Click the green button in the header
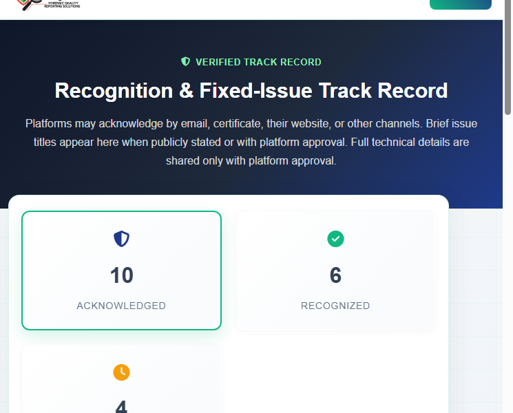 coord(461,4)
